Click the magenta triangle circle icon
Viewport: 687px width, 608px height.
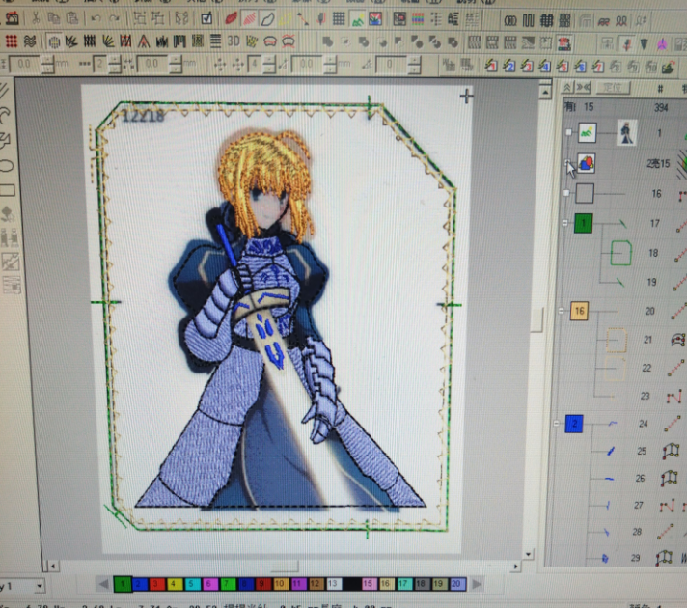[x=662, y=43]
